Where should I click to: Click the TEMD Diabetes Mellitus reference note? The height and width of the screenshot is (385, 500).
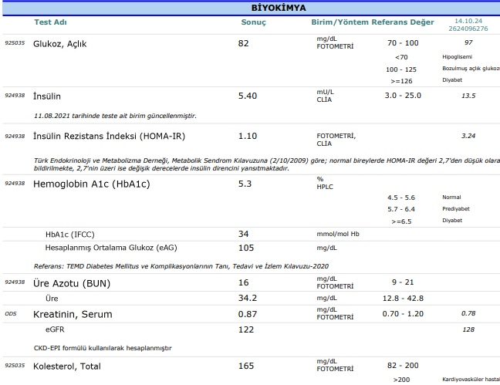tap(181, 266)
